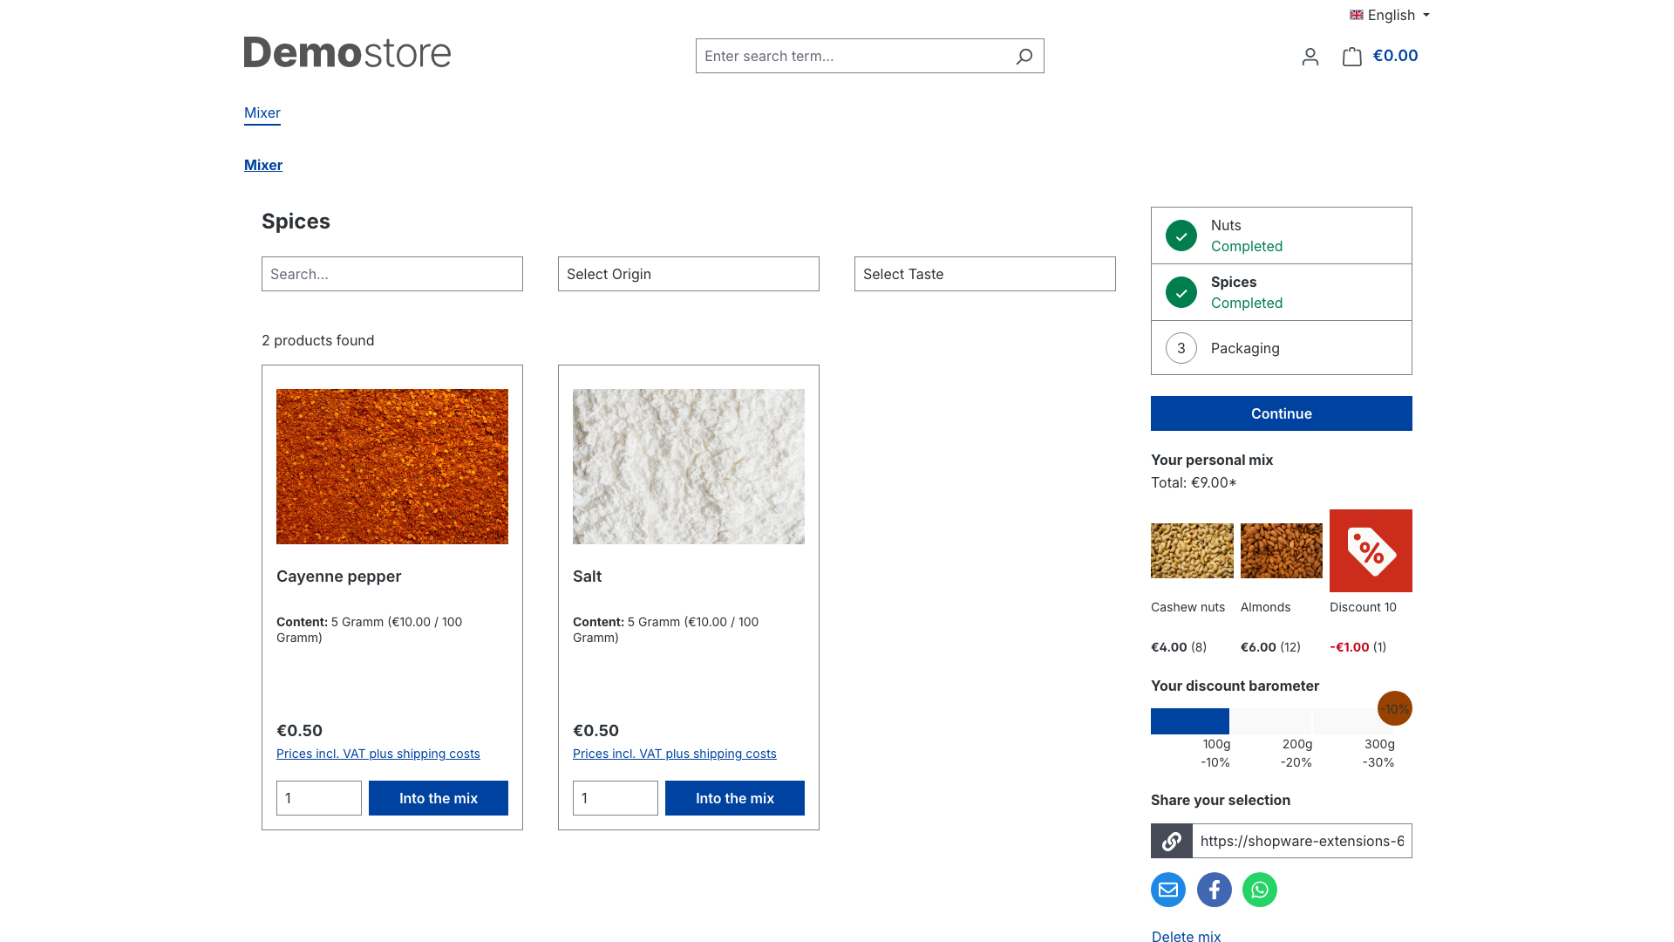Click the Cashew nuts label
The image size is (1674, 942).
pos(1187,607)
